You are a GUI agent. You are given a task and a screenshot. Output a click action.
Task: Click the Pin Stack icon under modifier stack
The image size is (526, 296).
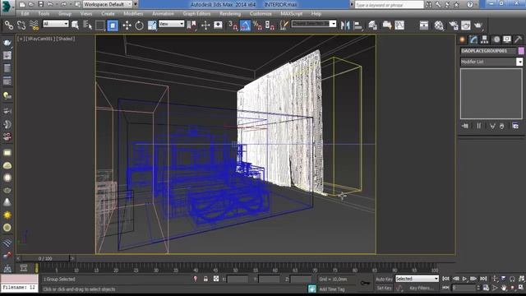(x=465, y=126)
